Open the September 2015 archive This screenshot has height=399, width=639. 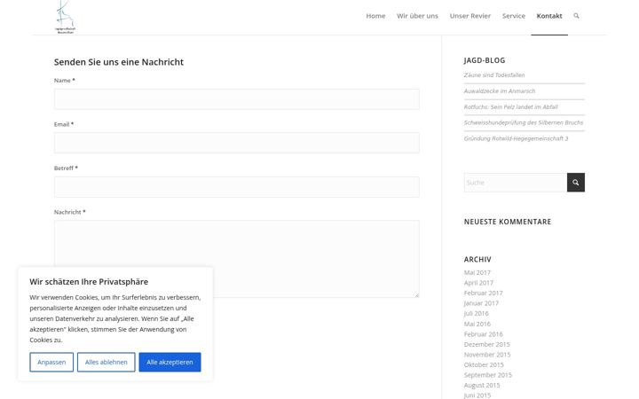click(488, 374)
